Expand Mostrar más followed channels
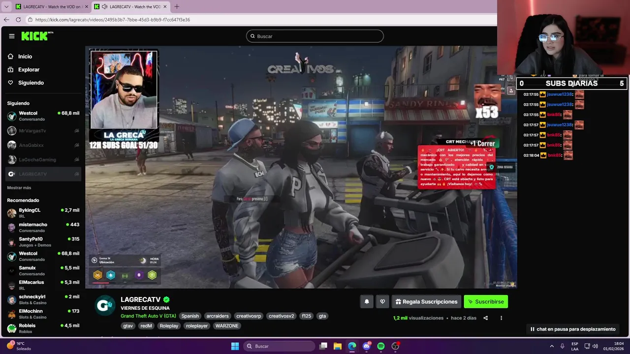 coord(19,188)
